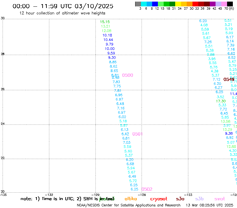Select the 7.75 wave height value
The image size is (237, 208).
(117, 86)
